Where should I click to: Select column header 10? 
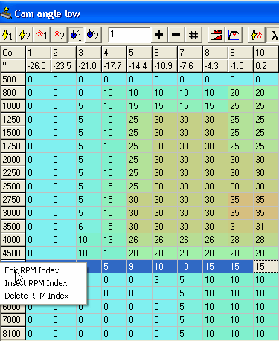click(x=266, y=53)
